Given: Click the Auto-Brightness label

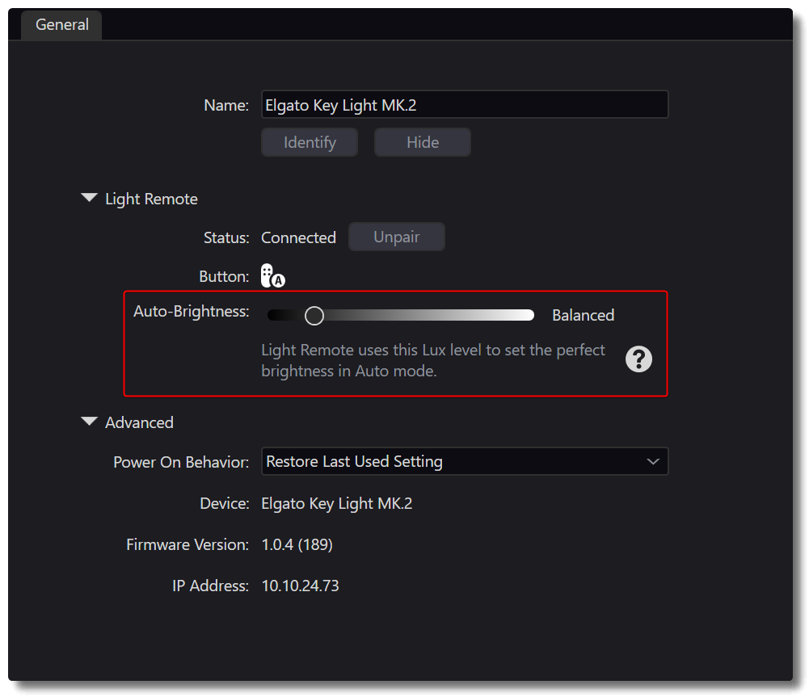Looking at the screenshot, I should [x=192, y=312].
